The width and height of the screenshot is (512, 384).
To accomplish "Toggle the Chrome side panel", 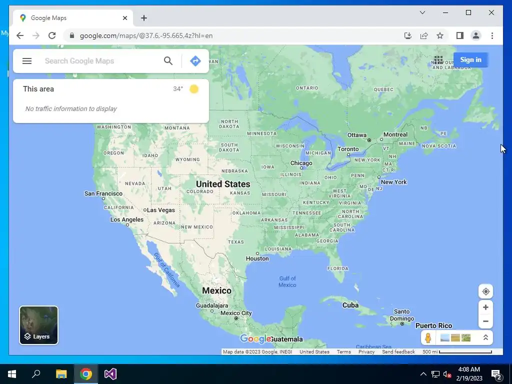I will point(460,35).
